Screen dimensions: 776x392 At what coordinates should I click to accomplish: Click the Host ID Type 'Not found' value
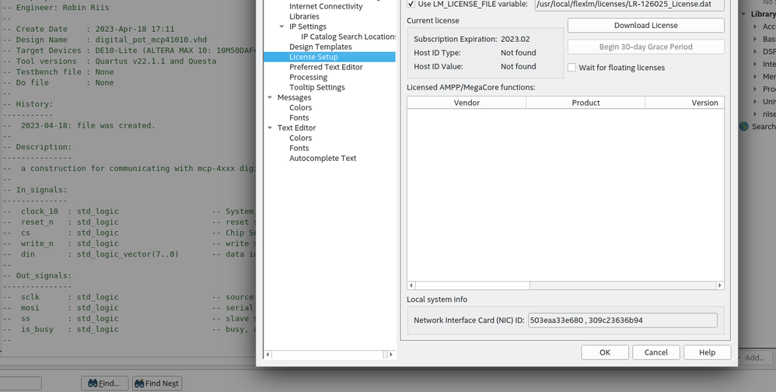click(518, 52)
